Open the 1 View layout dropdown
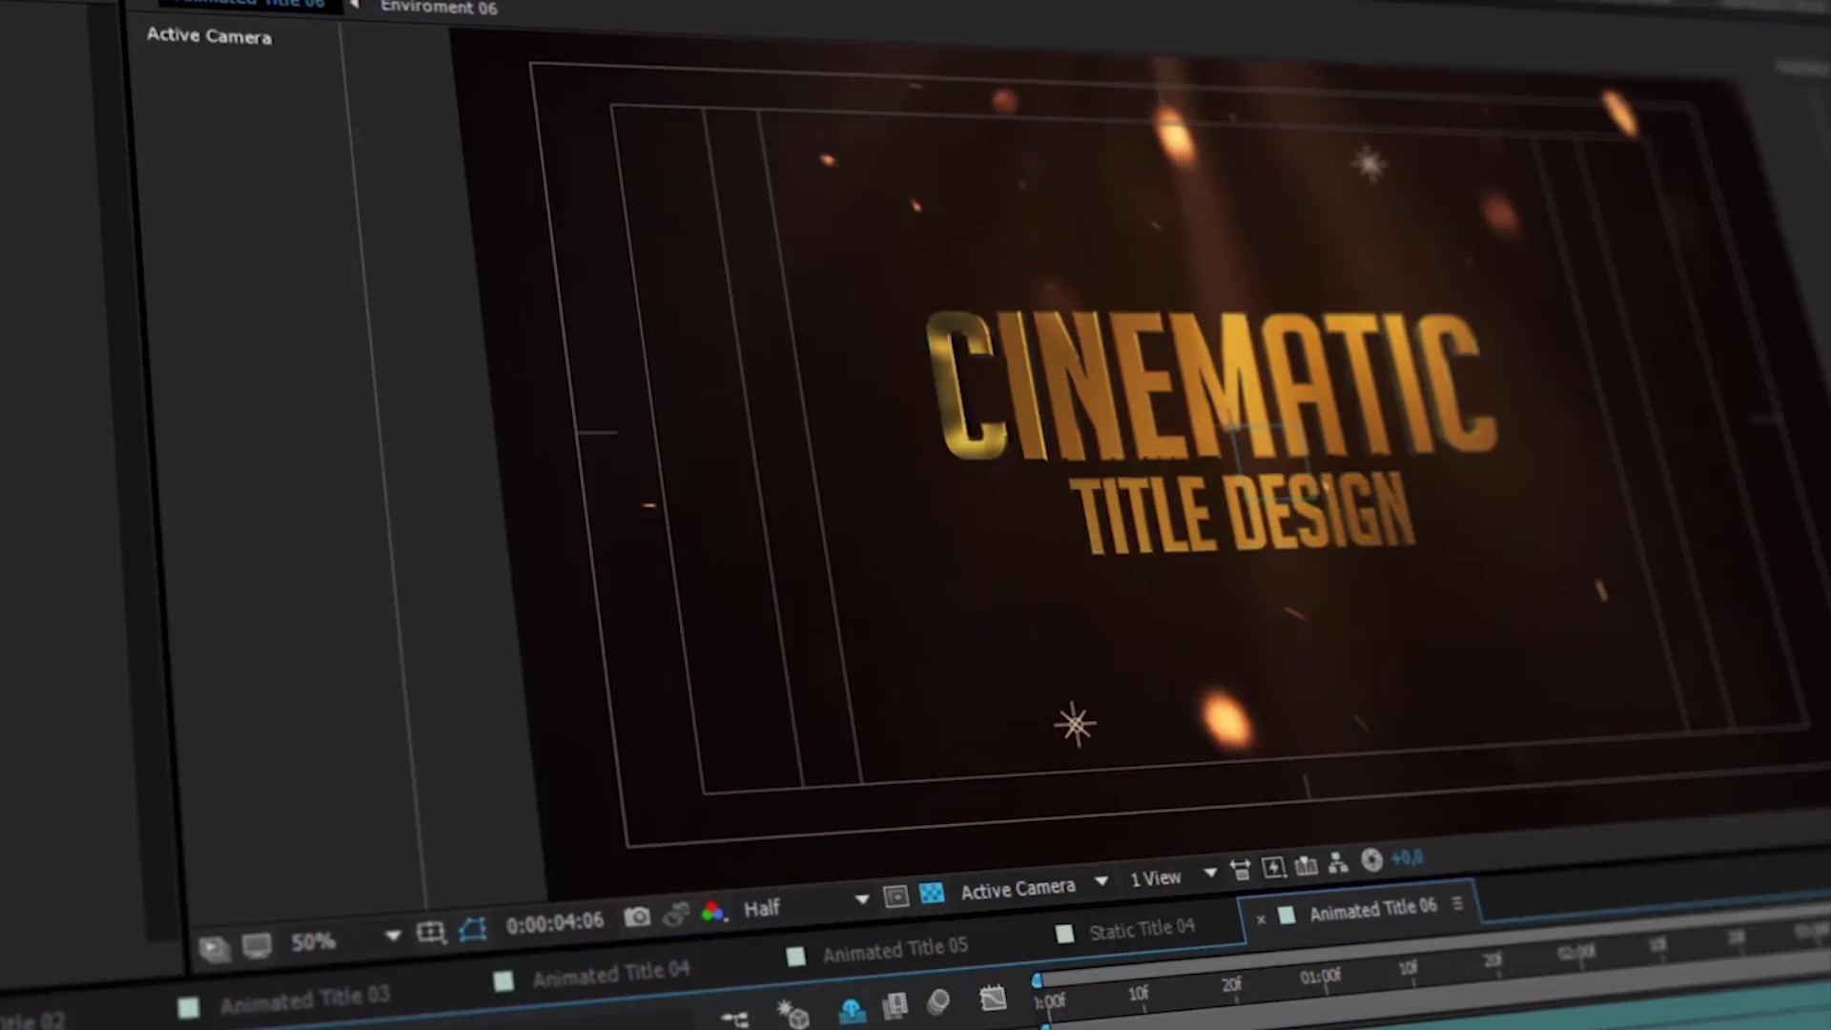Image resolution: width=1831 pixels, height=1030 pixels. [x=1173, y=875]
